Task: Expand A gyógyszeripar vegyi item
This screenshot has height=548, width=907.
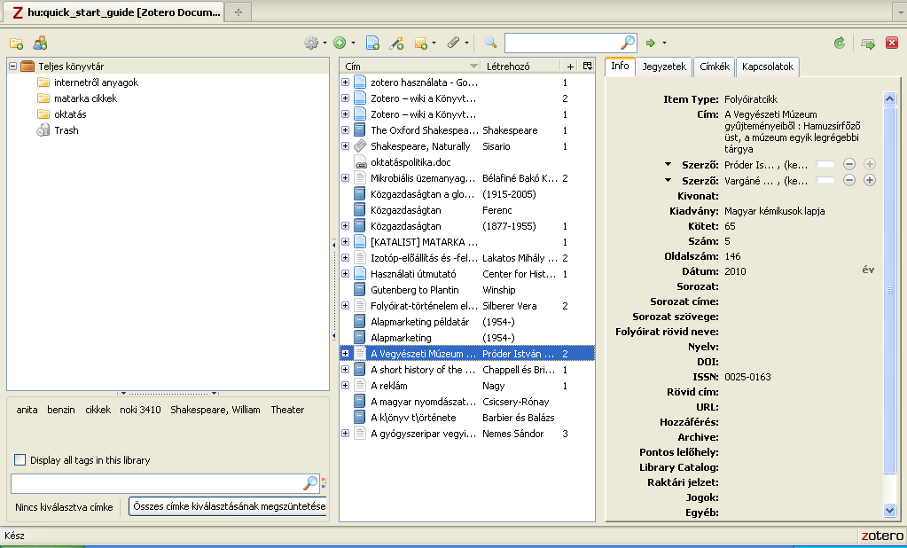Action: coord(345,434)
